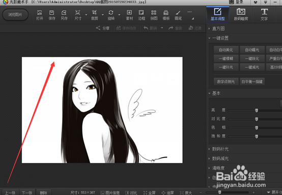Go to previous image with 上一张
Viewport: 282px width, 195px height.
point(10,192)
